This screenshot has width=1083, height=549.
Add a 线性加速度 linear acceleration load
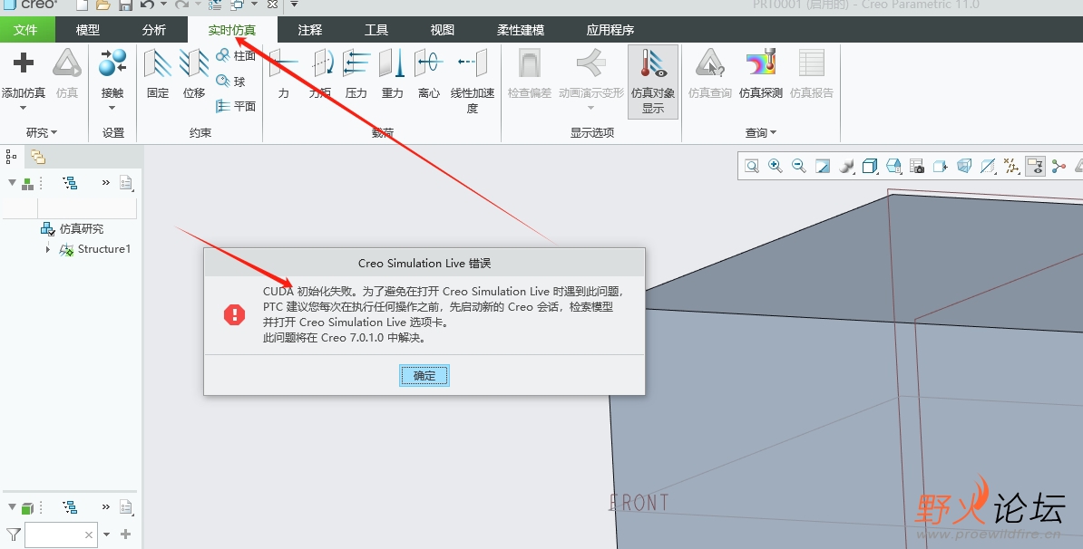click(473, 80)
